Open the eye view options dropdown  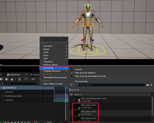(34, 79)
